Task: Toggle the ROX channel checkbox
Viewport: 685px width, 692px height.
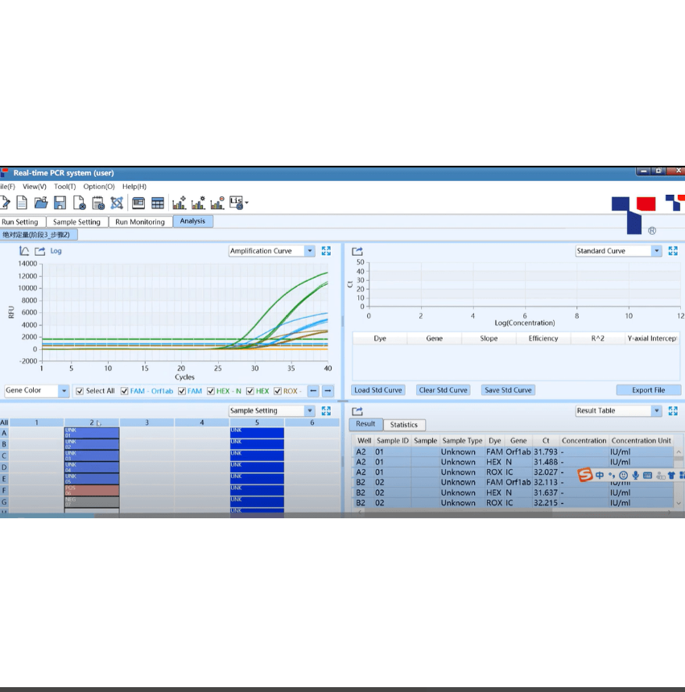Action: click(x=278, y=391)
